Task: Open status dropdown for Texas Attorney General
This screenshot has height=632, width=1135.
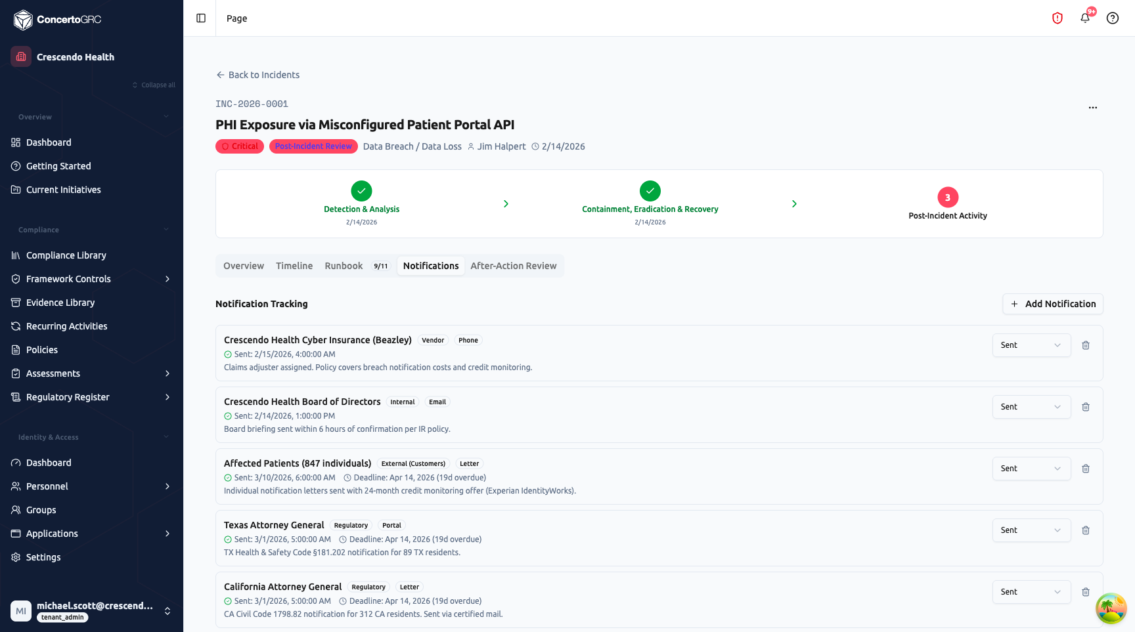Action: click(x=1031, y=530)
